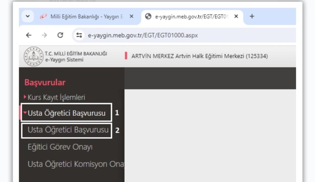
Task: Select the e-yaygin.meb.gov.tr/EGT tab
Action: click(191, 16)
